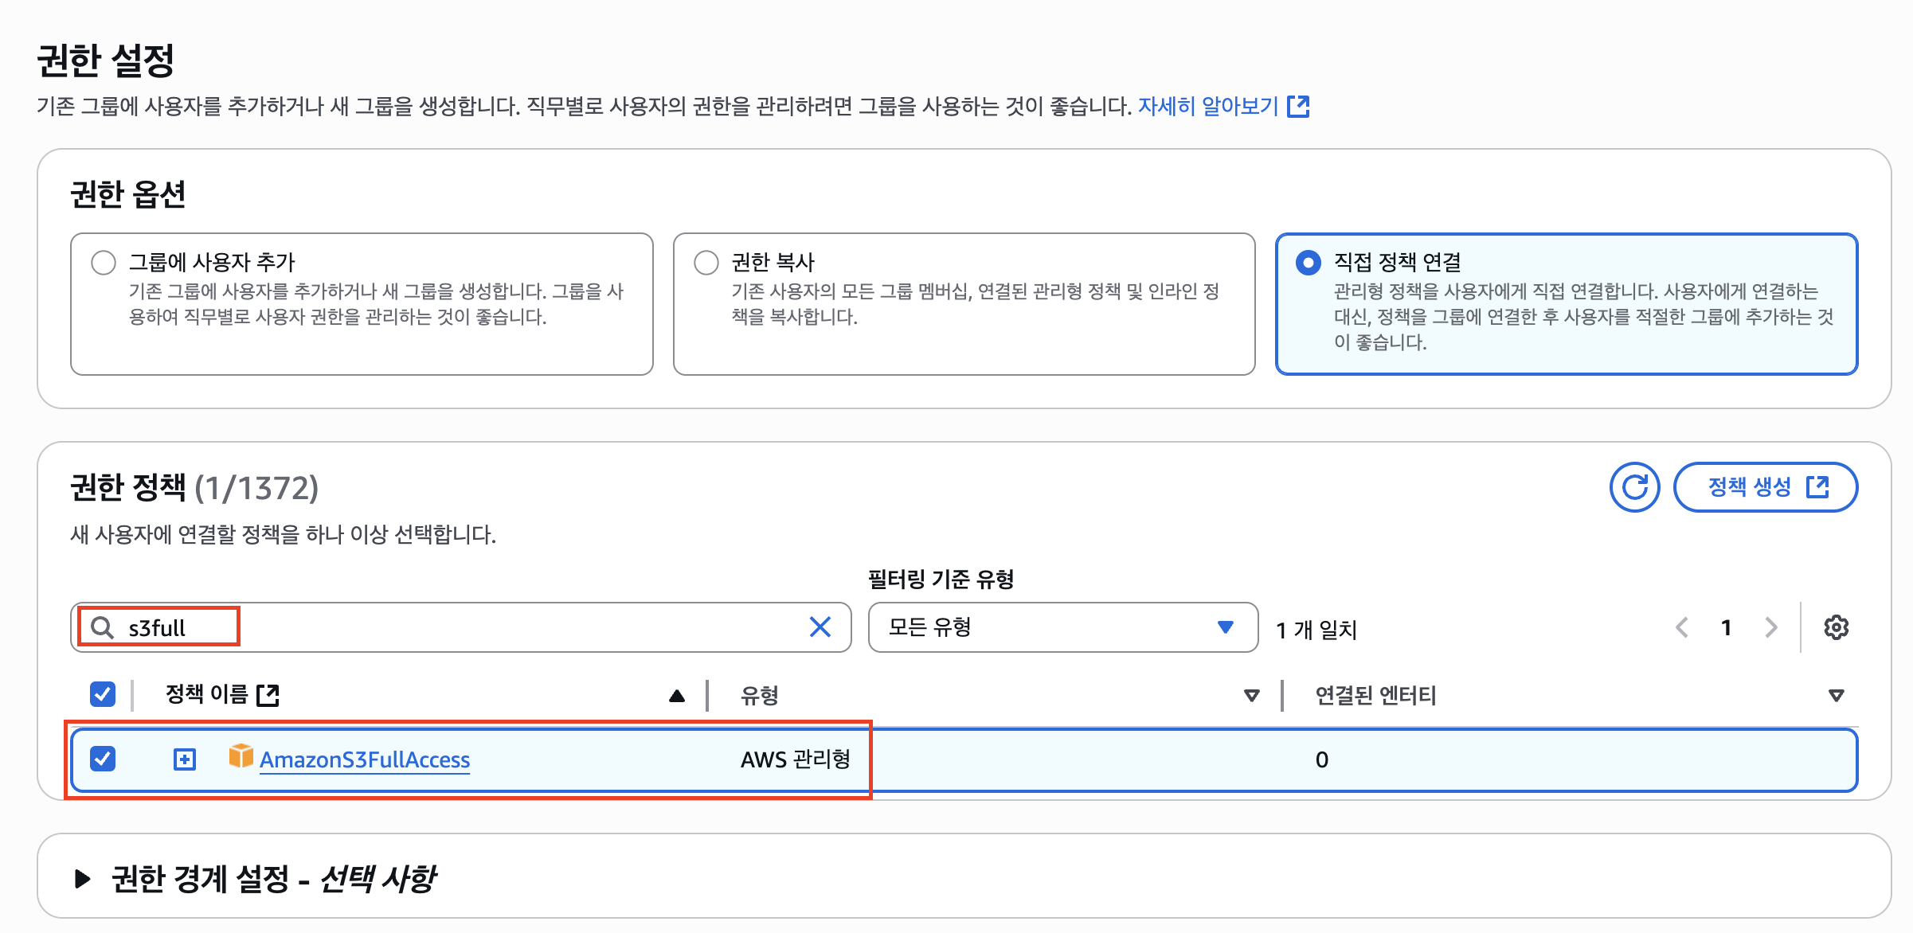Viewport: 1913px width, 933px height.
Task: Click the orange AWS managed policy cube icon
Action: pos(241,756)
